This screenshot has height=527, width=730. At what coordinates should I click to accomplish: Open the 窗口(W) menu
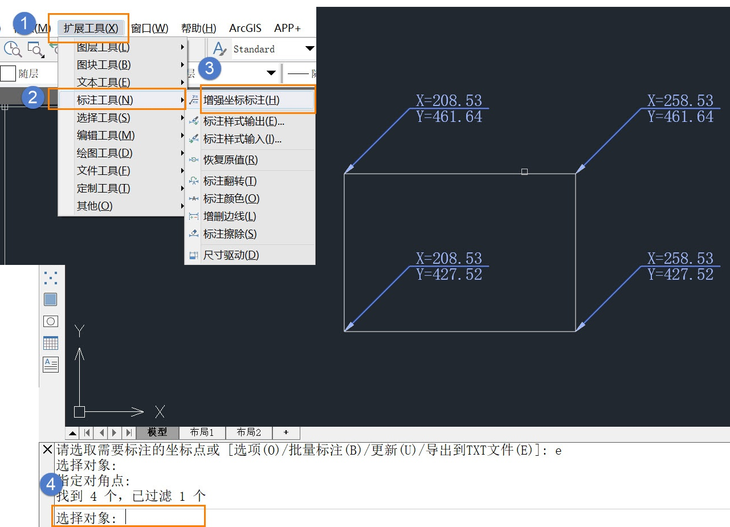point(149,28)
